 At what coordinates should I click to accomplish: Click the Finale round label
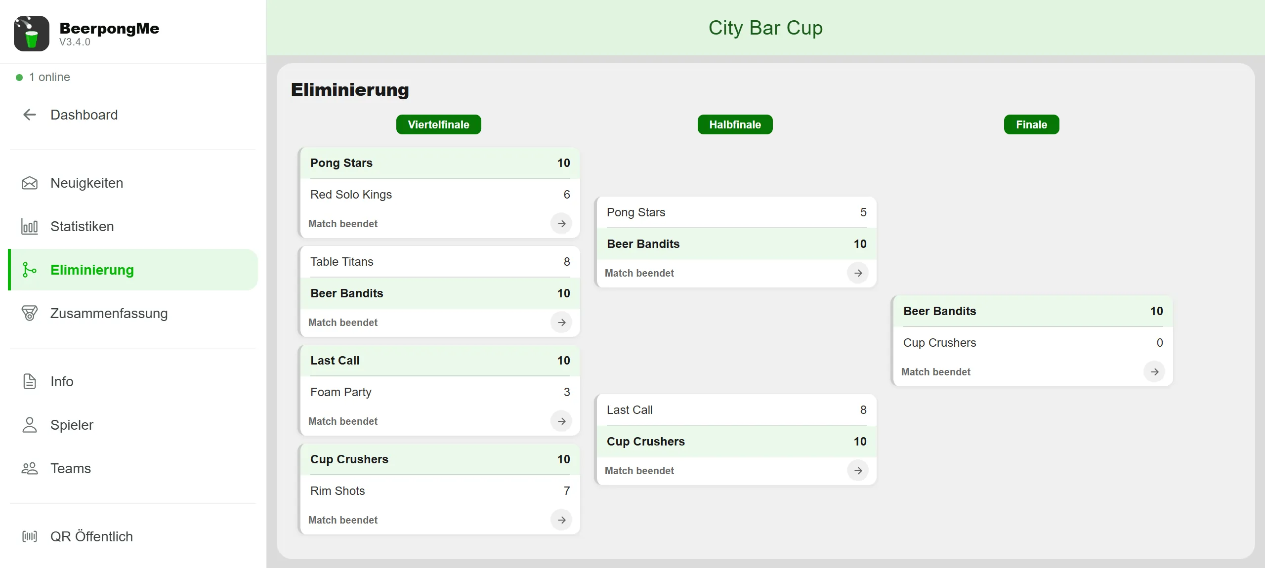coord(1032,124)
